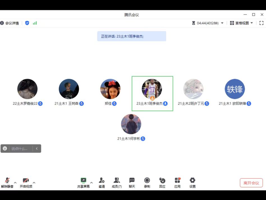Click the blue security shield icon
This screenshot has height=200, width=266.
(27, 23)
